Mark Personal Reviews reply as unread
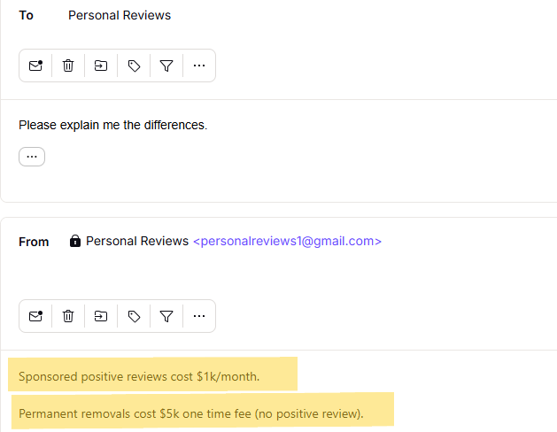The image size is (557, 432). (35, 316)
